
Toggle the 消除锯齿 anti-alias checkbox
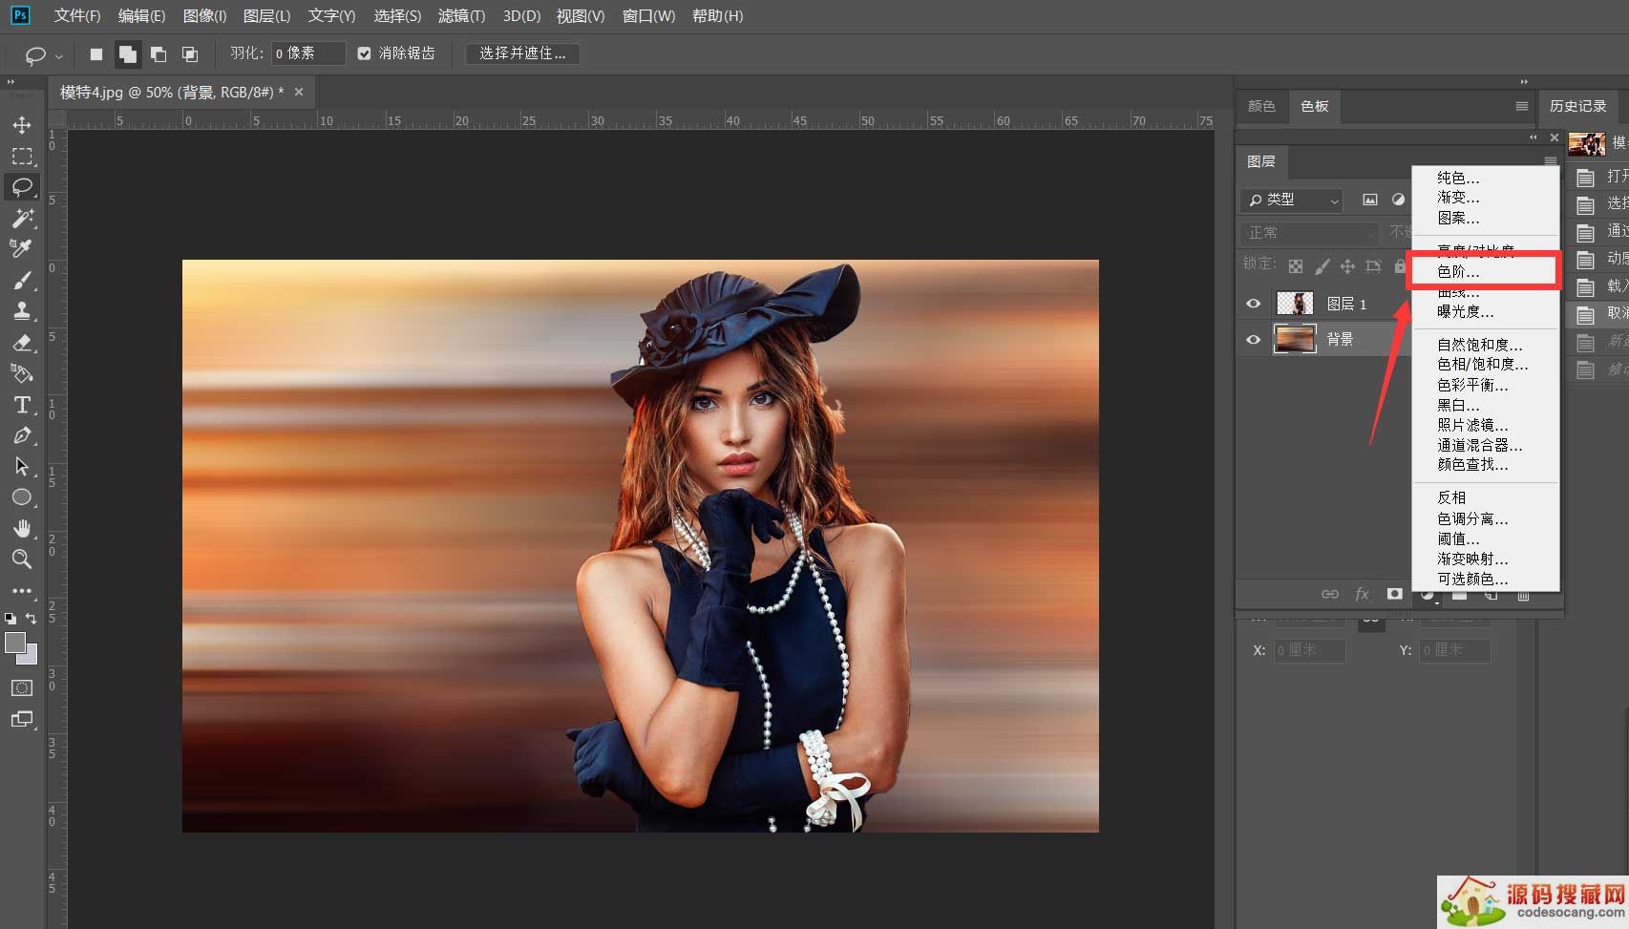364,53
